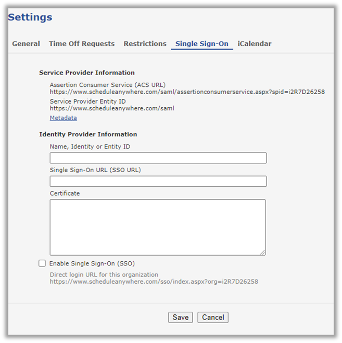Go to the iCalendar tab
Screen dimensions: 342x343
coord(255,44)
